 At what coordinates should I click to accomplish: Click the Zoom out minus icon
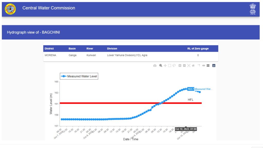[184, 66]
